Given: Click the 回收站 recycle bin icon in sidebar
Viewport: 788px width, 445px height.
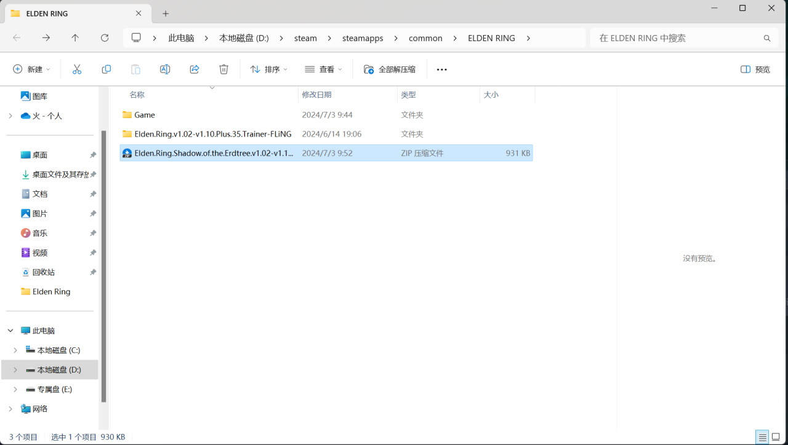Looking at the screenshot, I should [x=25, y=272].
